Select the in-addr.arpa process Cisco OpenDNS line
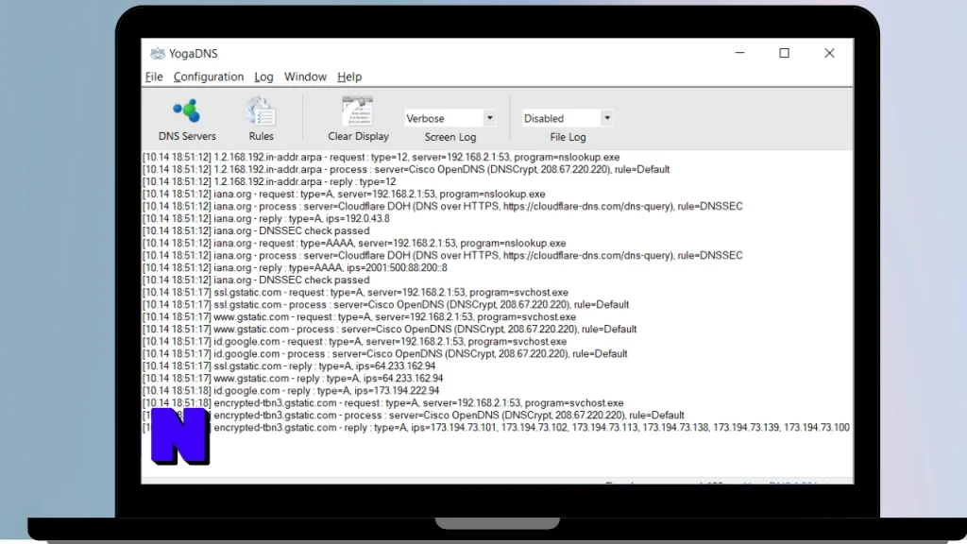This screenshot has width=967, height=544. point(406,170)
